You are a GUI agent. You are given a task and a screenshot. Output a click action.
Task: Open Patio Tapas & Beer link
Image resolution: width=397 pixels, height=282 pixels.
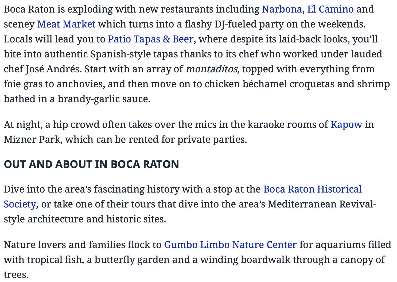tap(151, 39)
